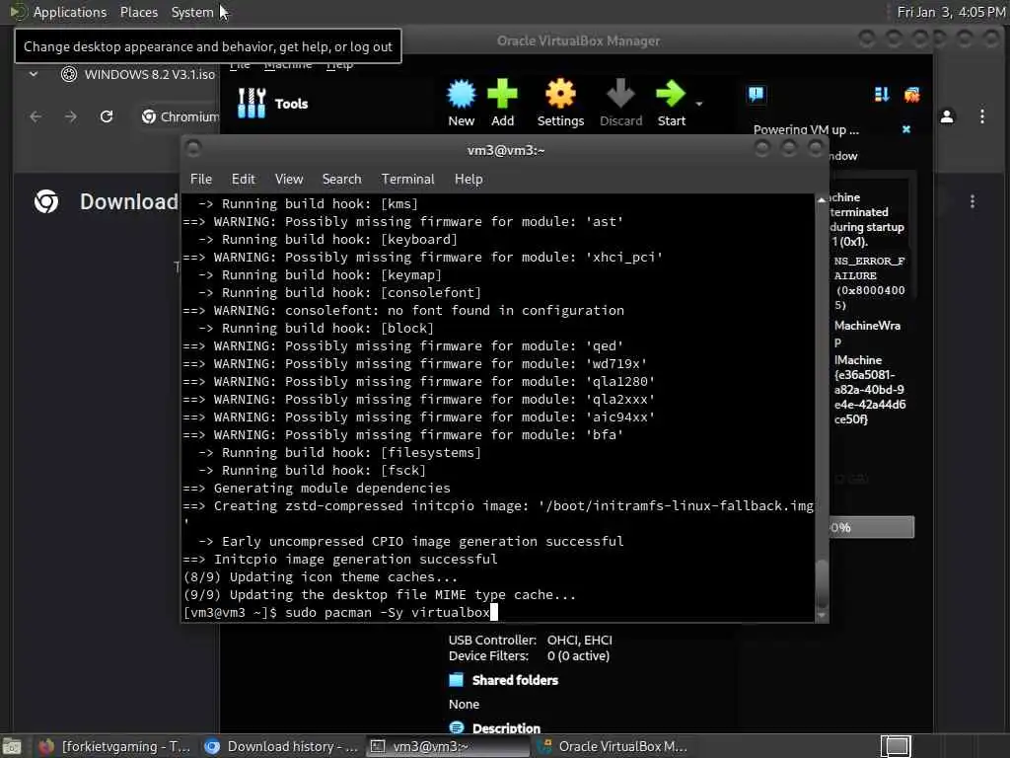The height and width of the screenshot is (758, 1010).
Task: Open the Places menu in top panel
Action: [x=138, y=12]
